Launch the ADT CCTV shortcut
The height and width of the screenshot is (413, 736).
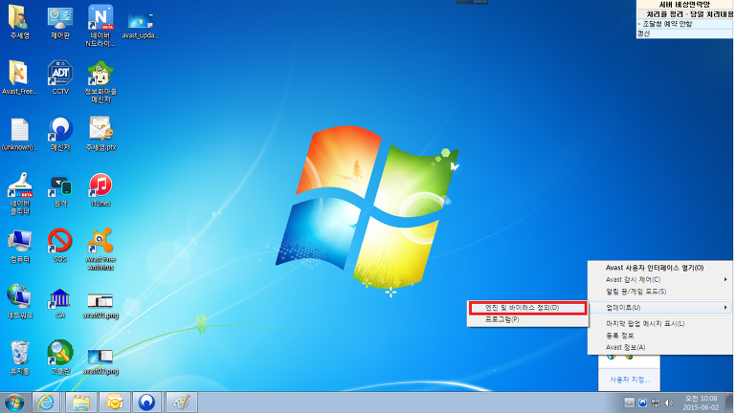pos(60,77)
